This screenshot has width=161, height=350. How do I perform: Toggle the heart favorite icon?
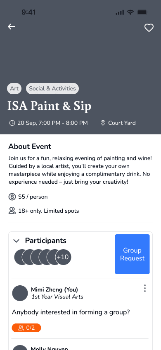(149, 28)
